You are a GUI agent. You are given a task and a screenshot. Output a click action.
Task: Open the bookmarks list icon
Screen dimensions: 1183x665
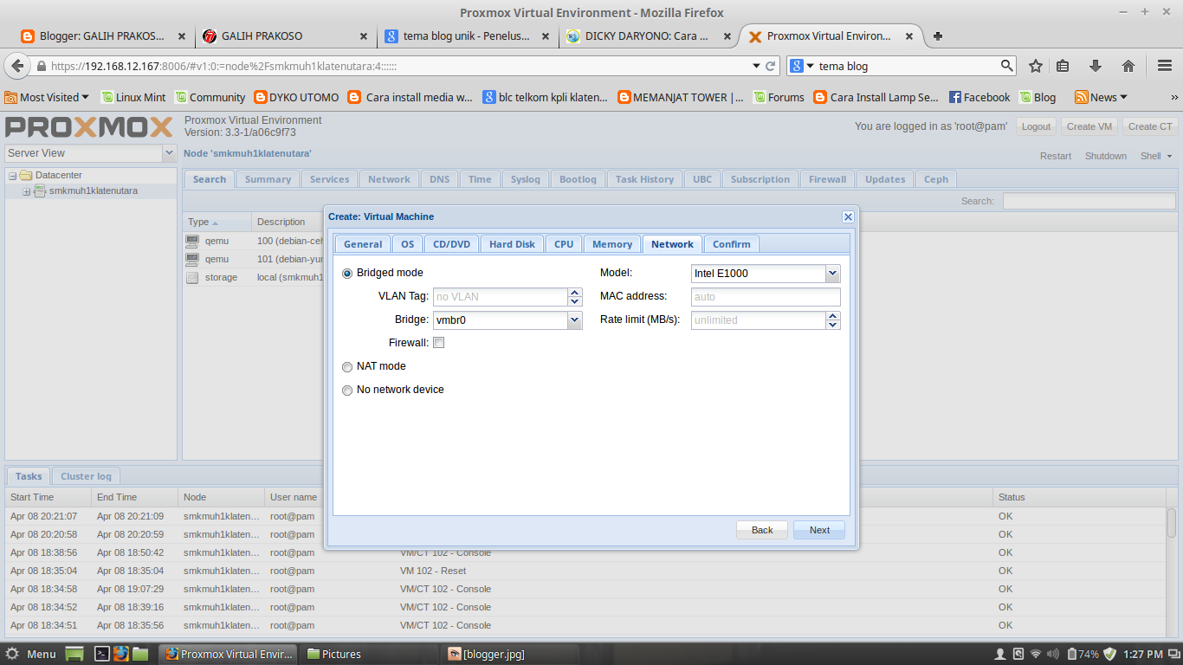tap(1063, 66)
